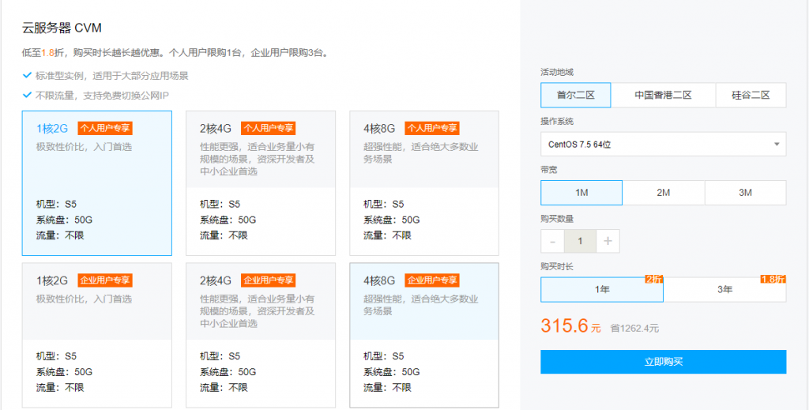Select the 3年 purchase duration
The image size is (809, 410).
click(725, 290)
